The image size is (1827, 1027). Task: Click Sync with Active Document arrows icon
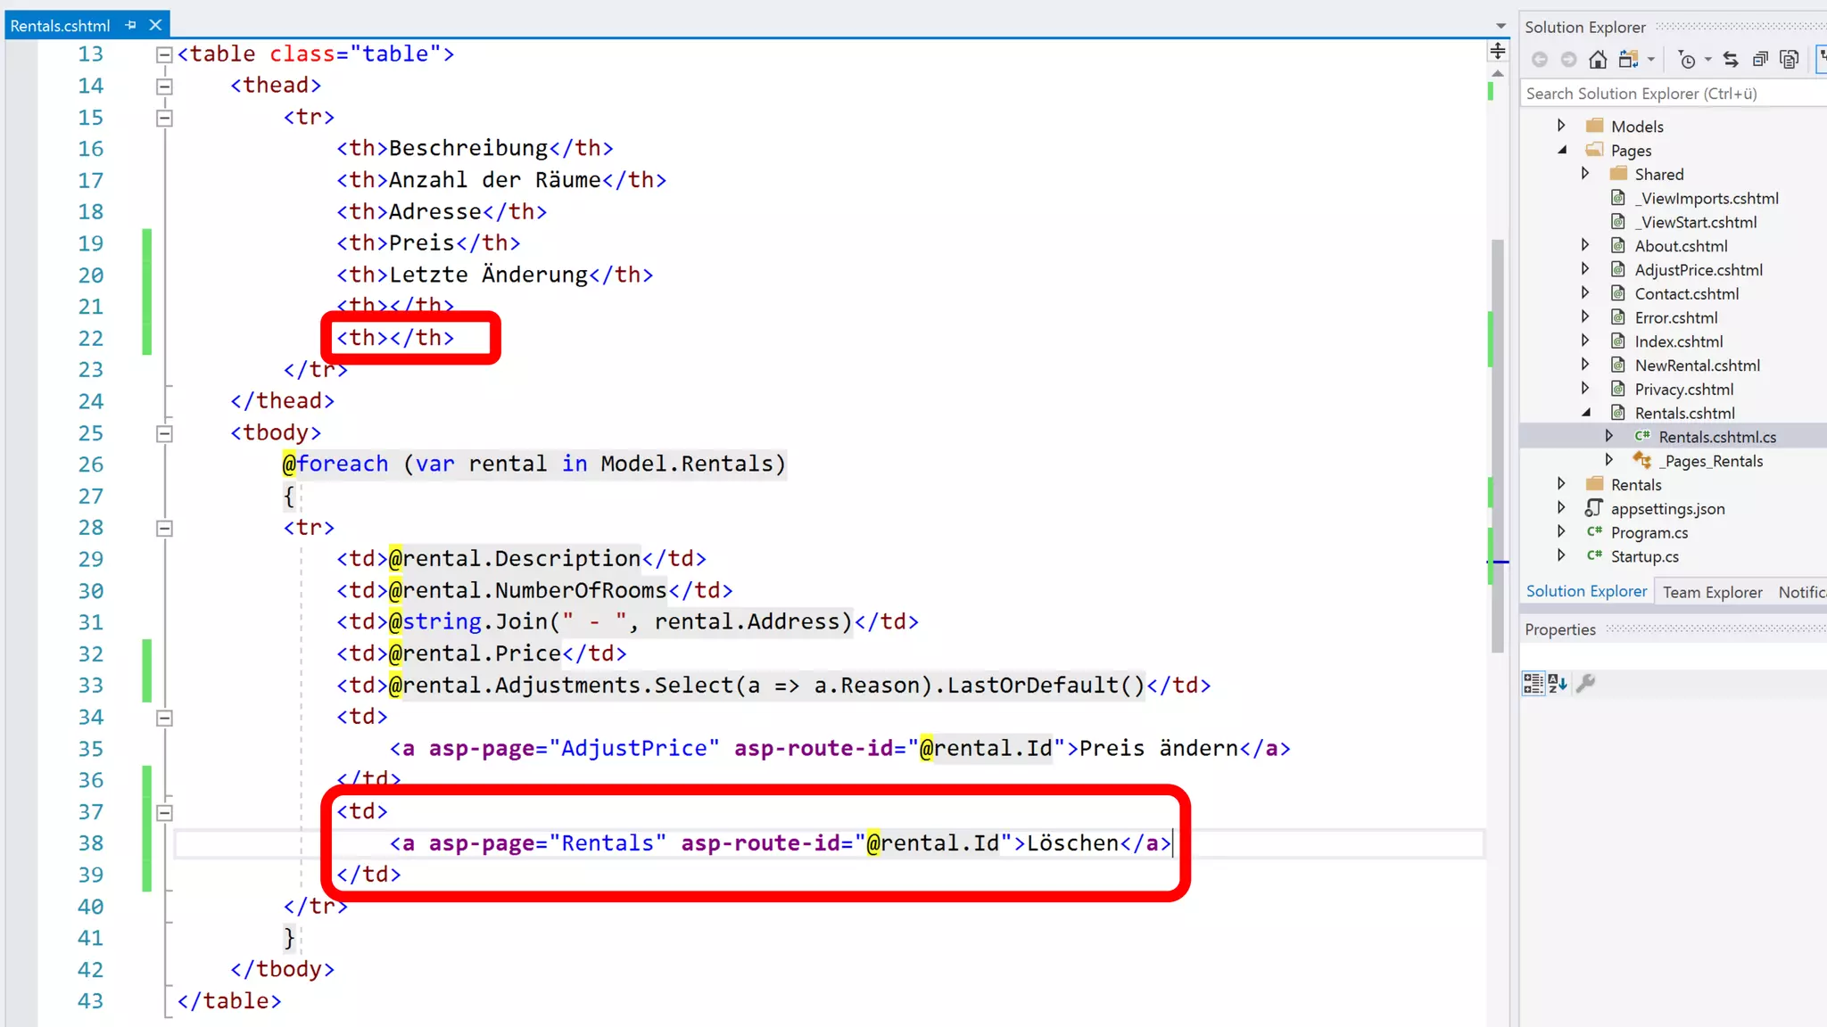pyautogui.click(x=1731, y=60)
